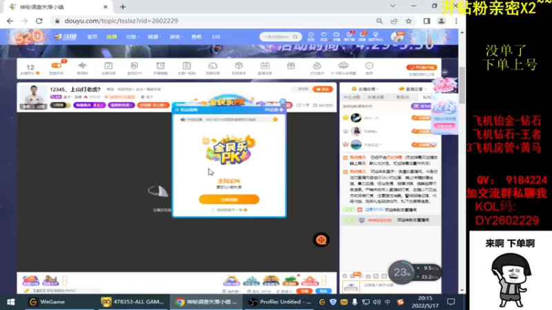Open the Windows notification center icon

(x=451, y=302)
